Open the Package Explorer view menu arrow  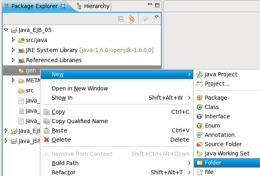click(156, 17)
